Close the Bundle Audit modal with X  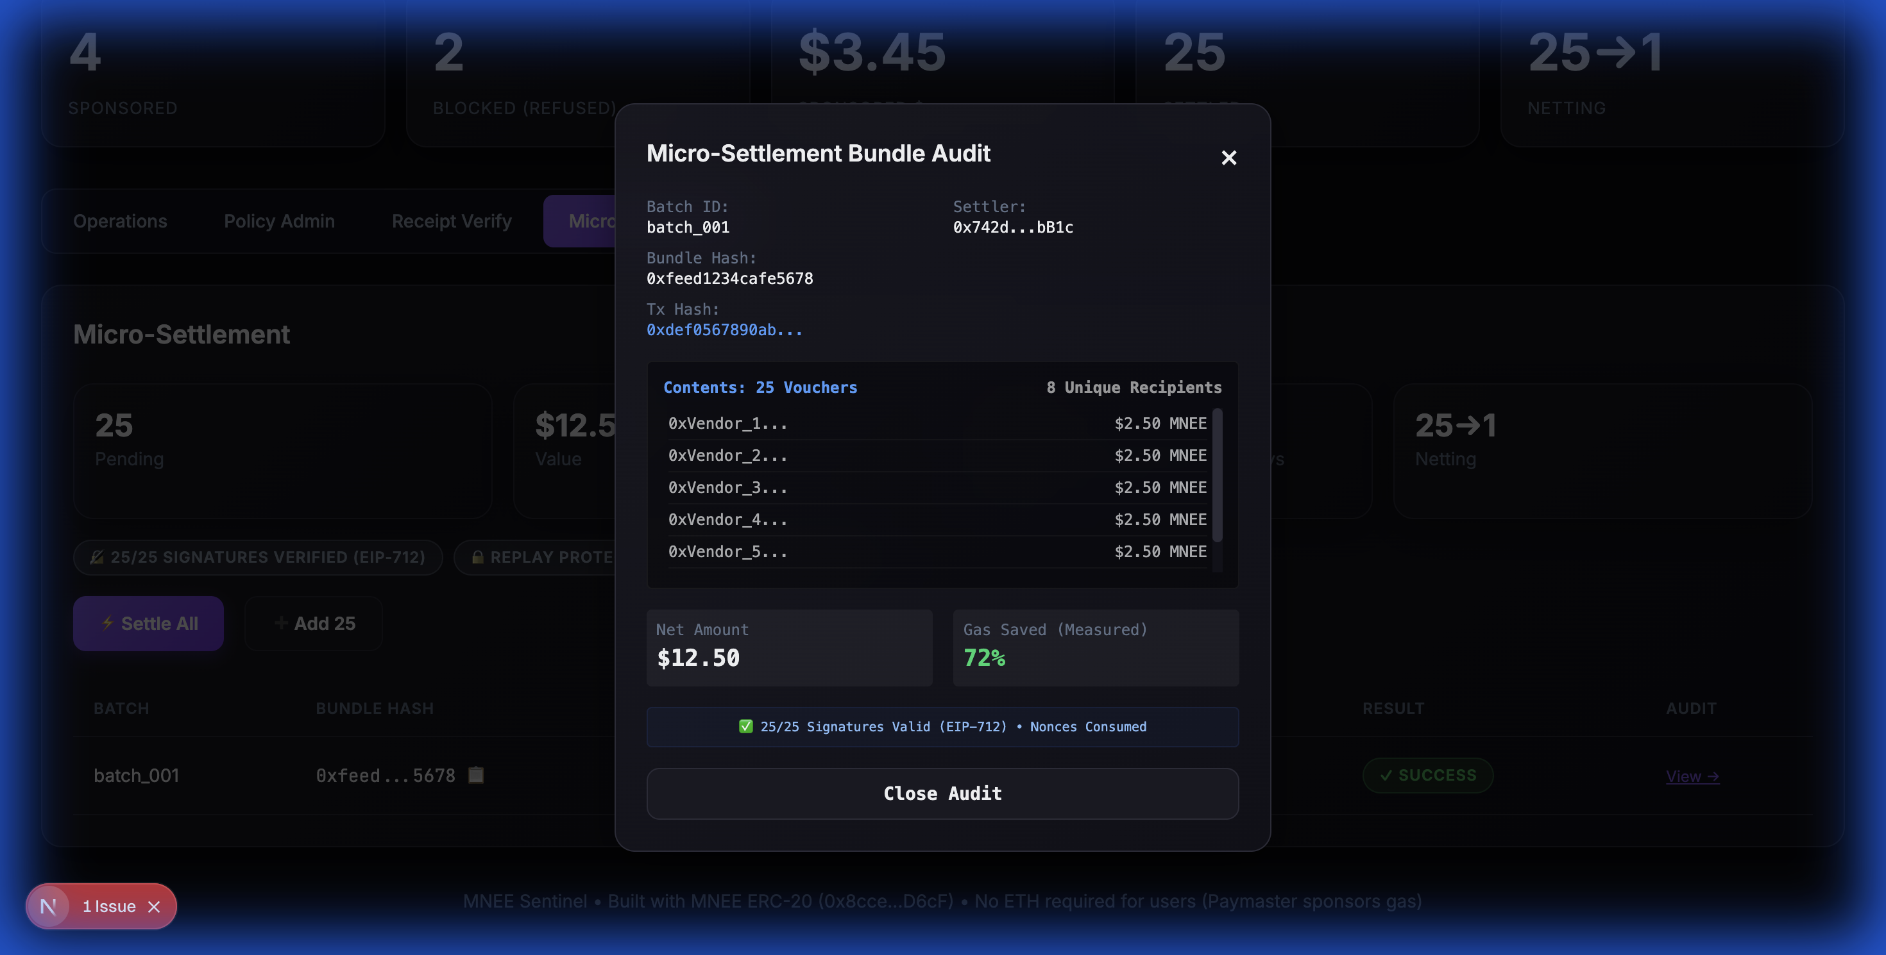[1228, 158]
